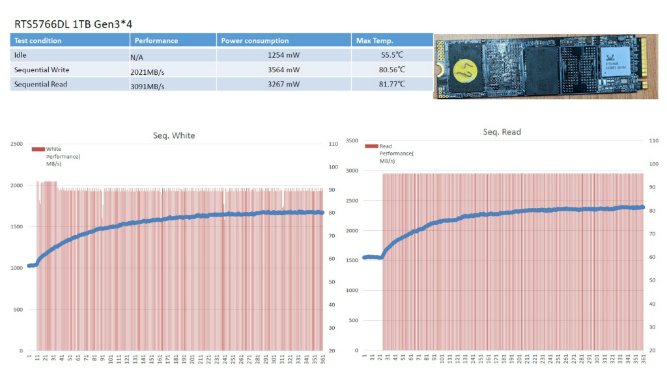Click the 1254 mW idle power cell
Viewport: 667px width, 374px height.
pyautogui.click(x=284, y=55)
